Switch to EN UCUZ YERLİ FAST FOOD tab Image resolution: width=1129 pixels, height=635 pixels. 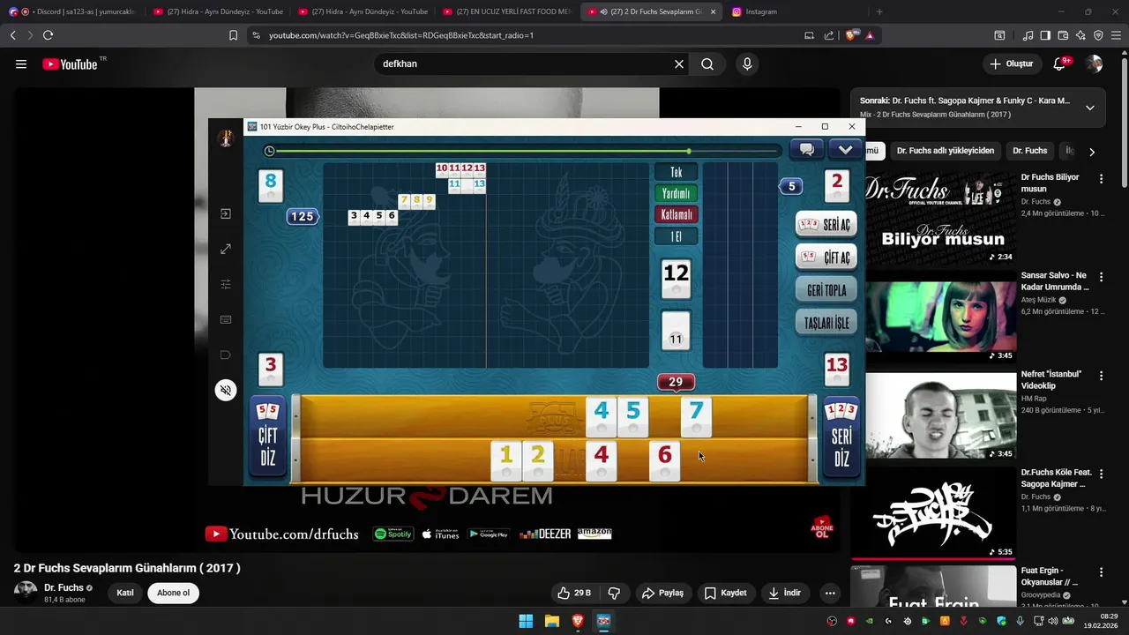[x=508, y=11]
